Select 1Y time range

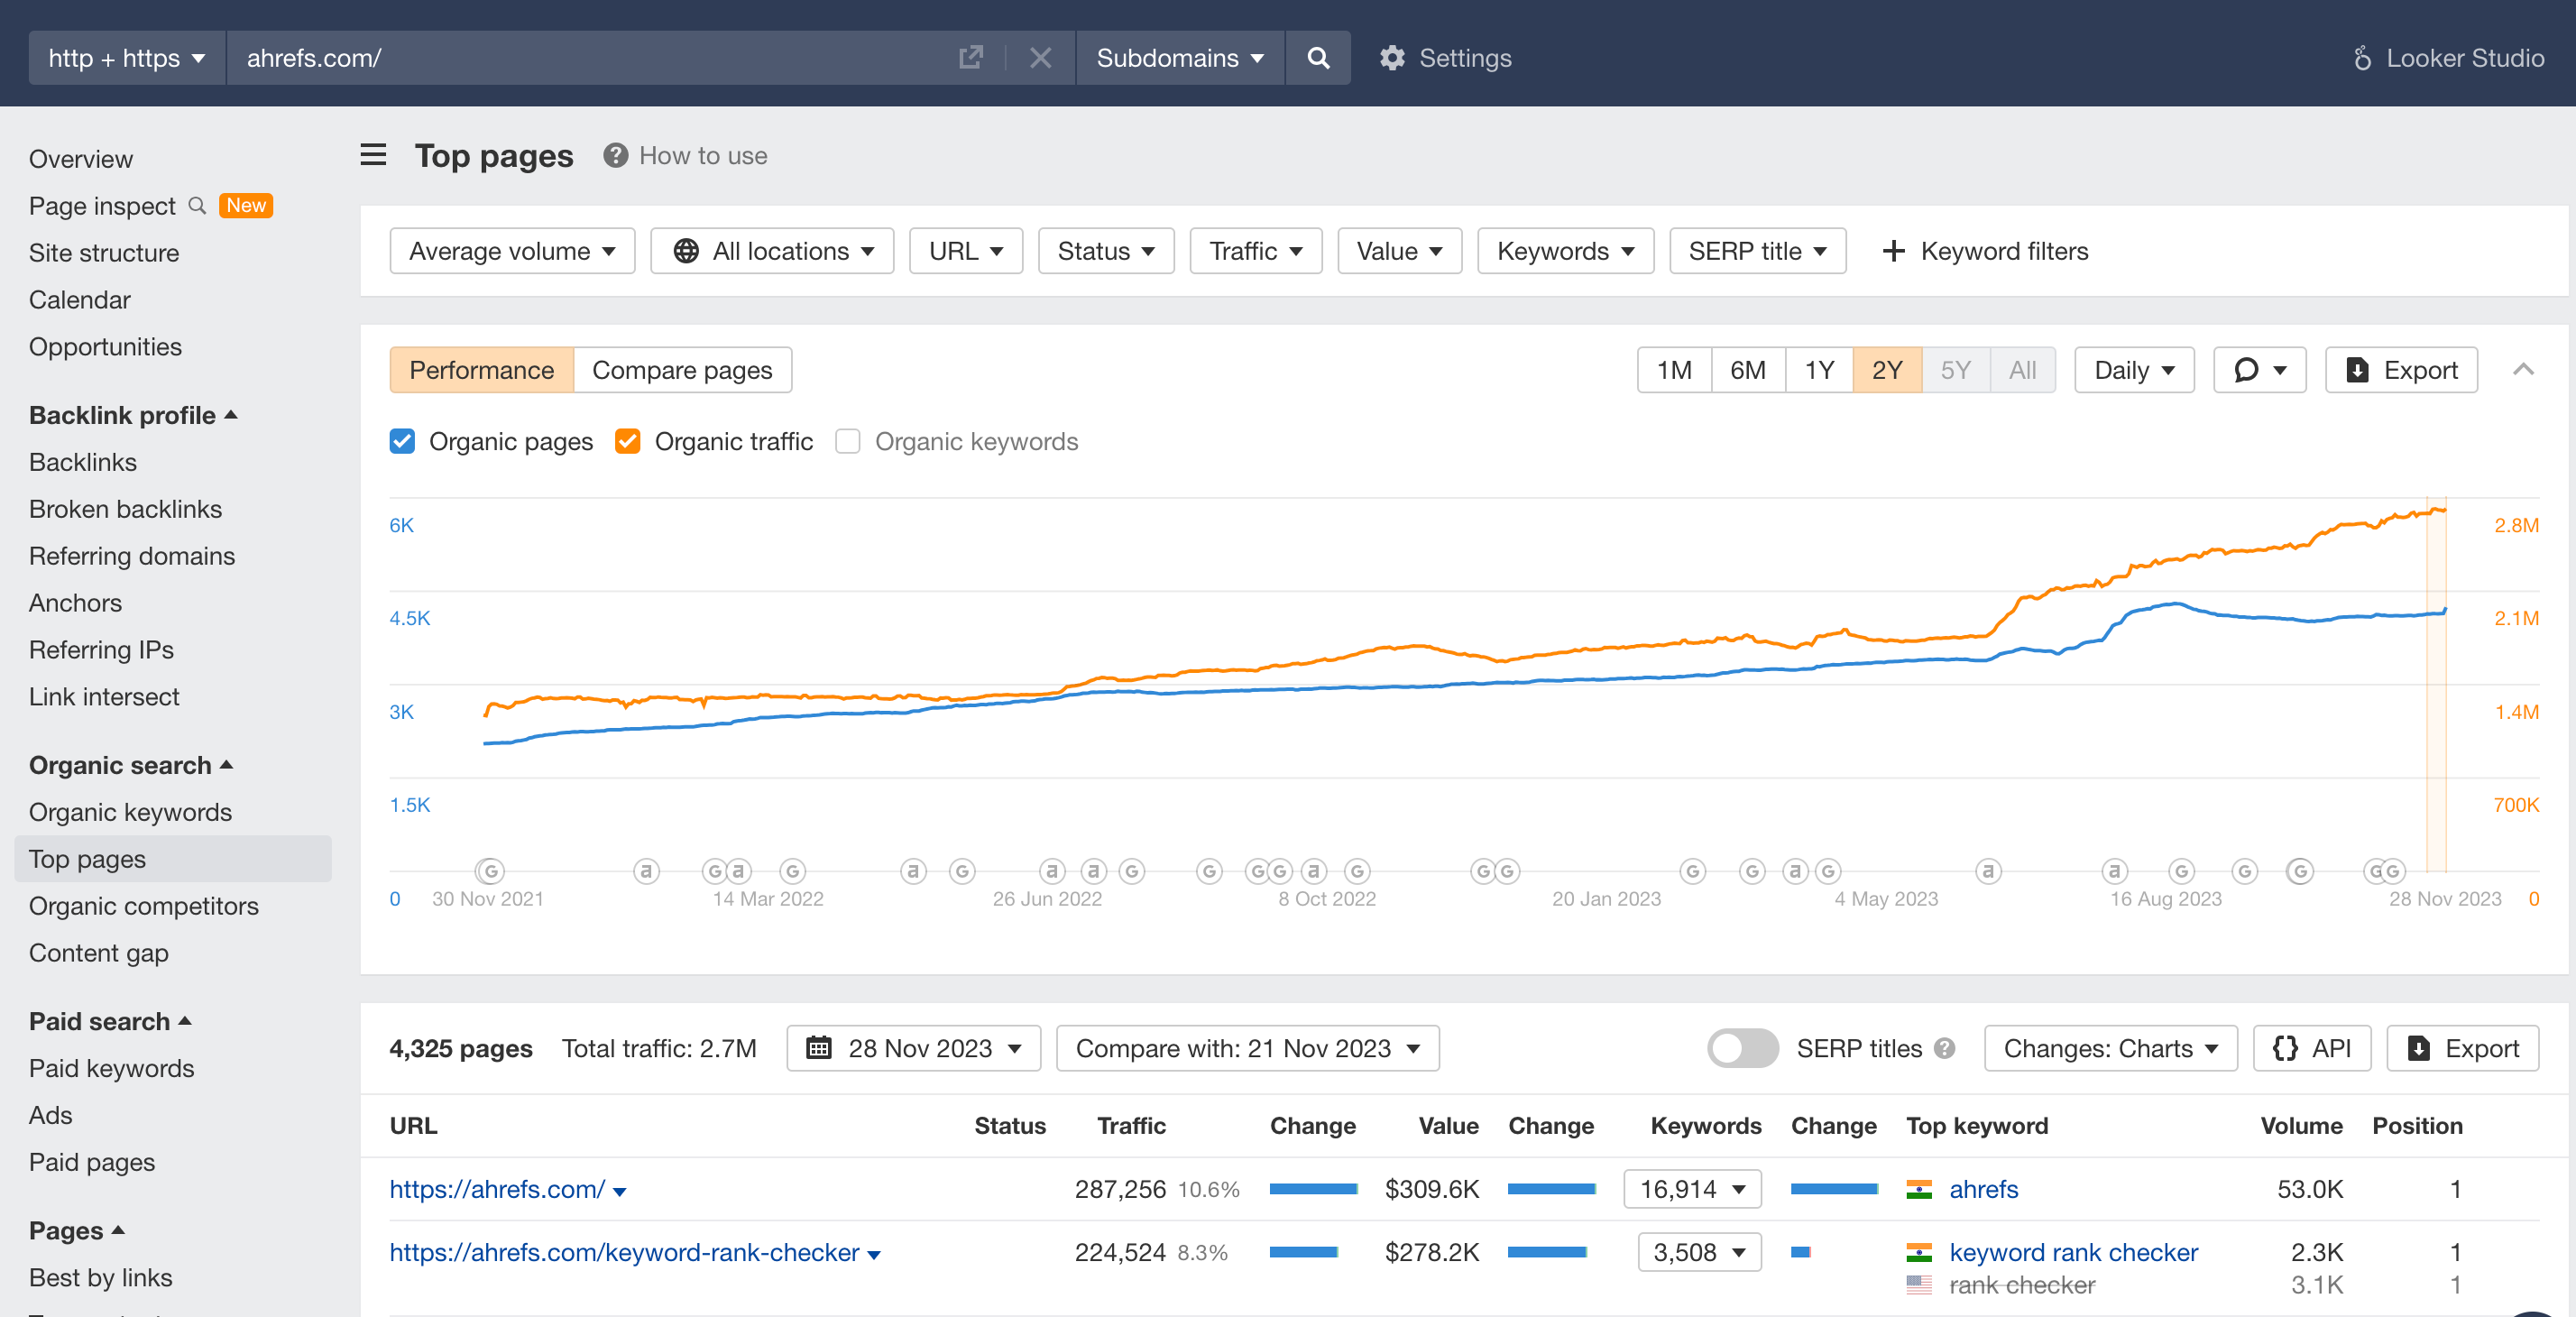pyautogui.click(x=1819, y=370)
